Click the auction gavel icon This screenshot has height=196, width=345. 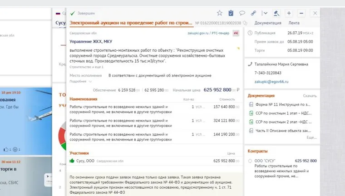click(276, 13)
